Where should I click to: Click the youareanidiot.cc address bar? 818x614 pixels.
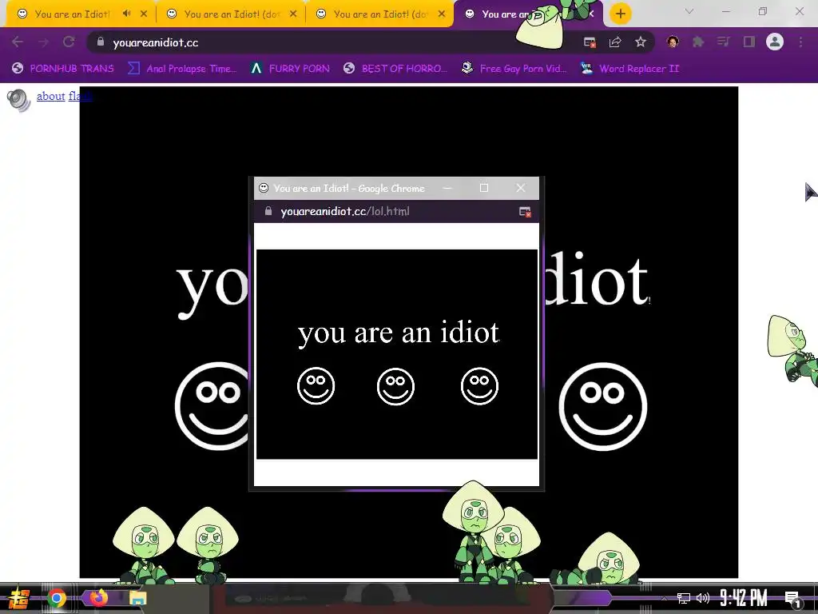334,42
